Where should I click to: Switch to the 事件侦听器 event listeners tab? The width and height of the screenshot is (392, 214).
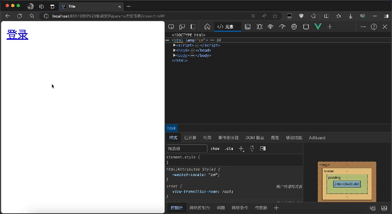(x=228, y=138)
